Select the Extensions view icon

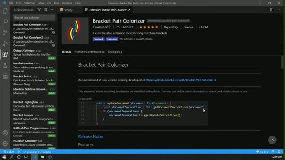(5, 54)
